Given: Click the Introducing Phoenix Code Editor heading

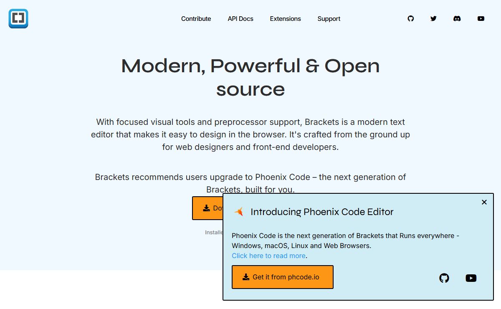Looking at the screenshot, I should [322, 212].
